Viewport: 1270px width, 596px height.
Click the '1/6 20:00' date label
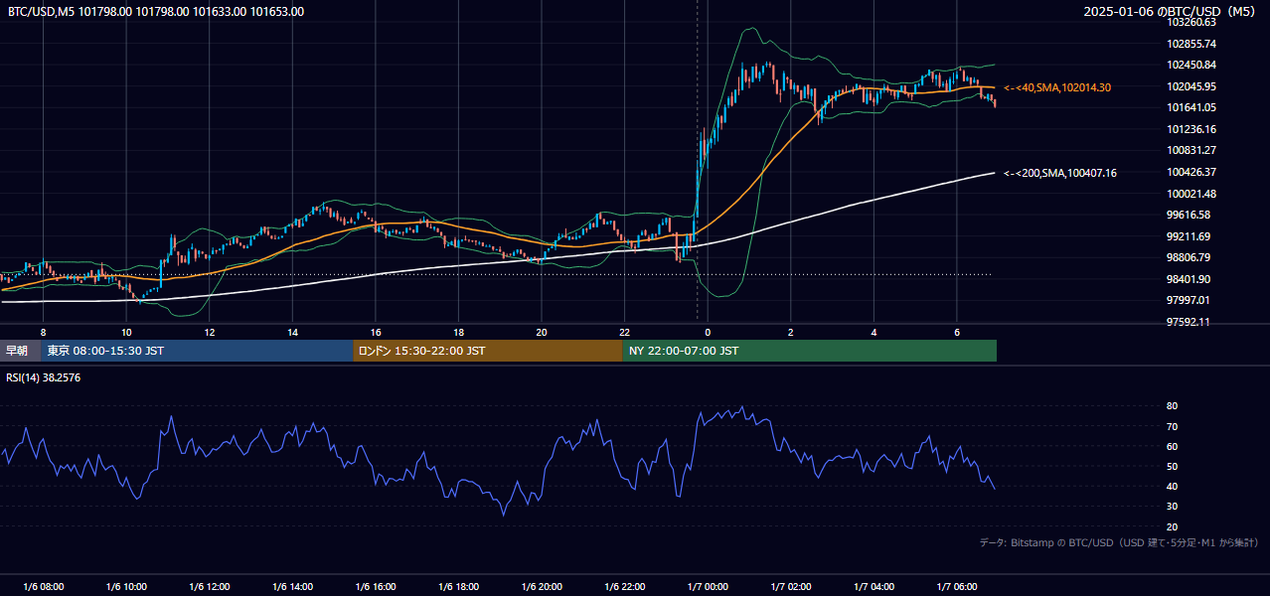(x=542, y=586)
